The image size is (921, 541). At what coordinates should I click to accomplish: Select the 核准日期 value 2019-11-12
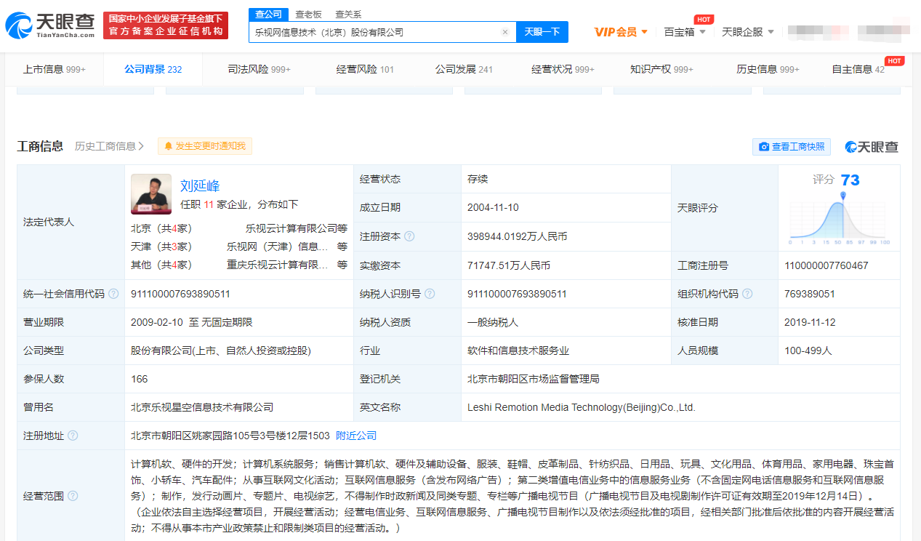810,322
